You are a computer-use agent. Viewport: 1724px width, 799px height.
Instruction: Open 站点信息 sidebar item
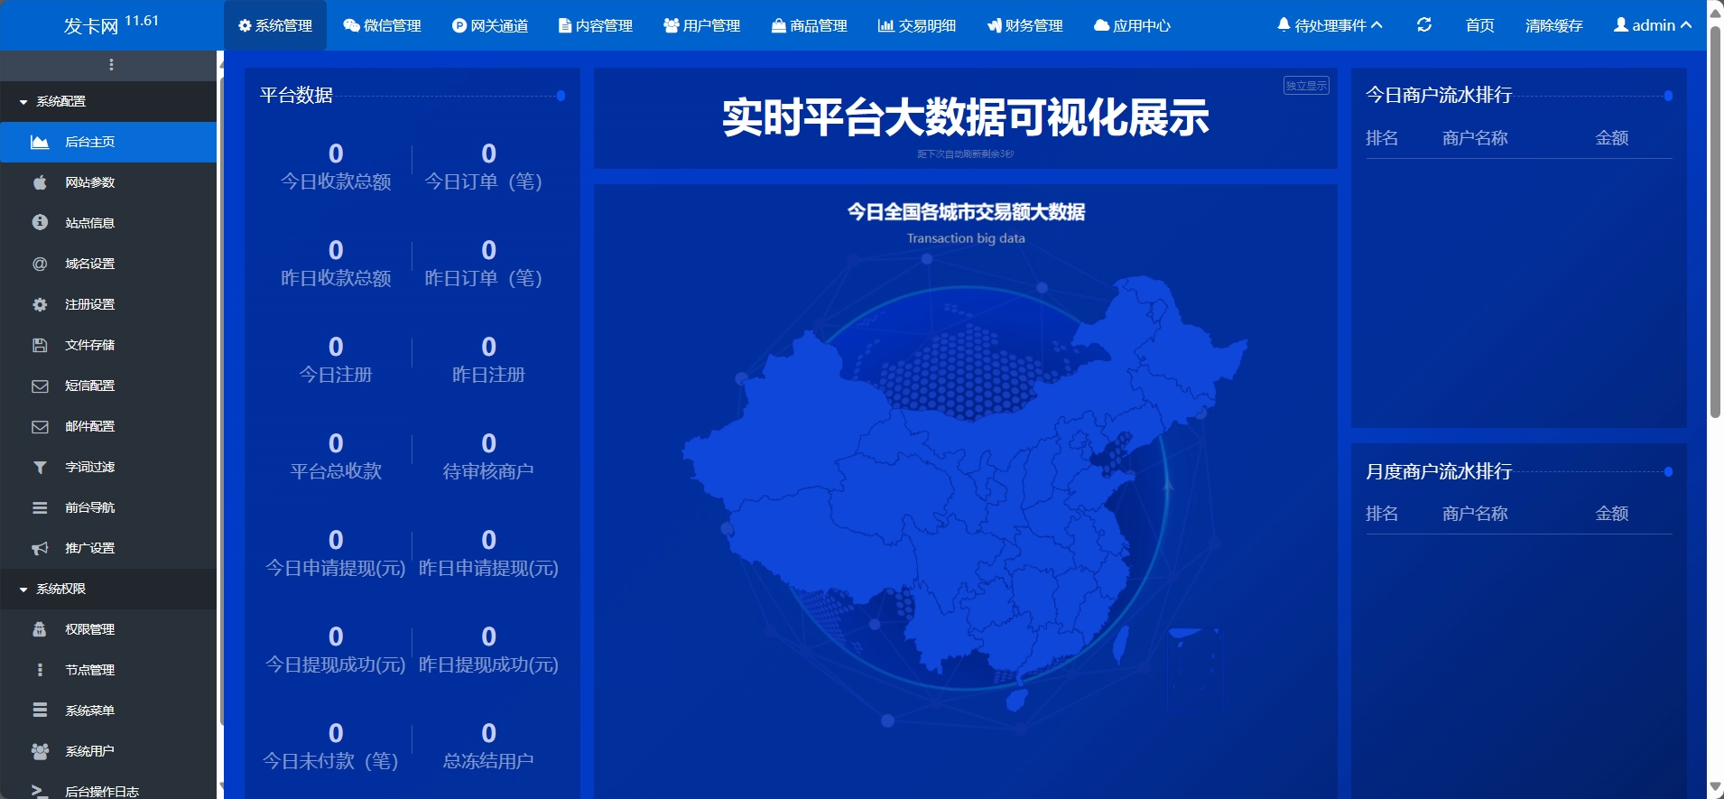(108, 223)
